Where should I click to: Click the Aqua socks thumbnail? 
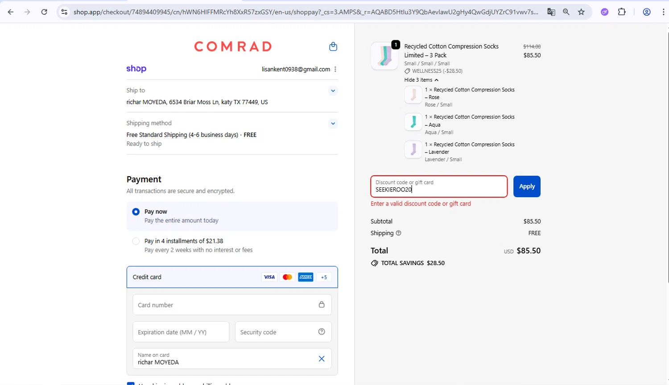coord(413,122)
